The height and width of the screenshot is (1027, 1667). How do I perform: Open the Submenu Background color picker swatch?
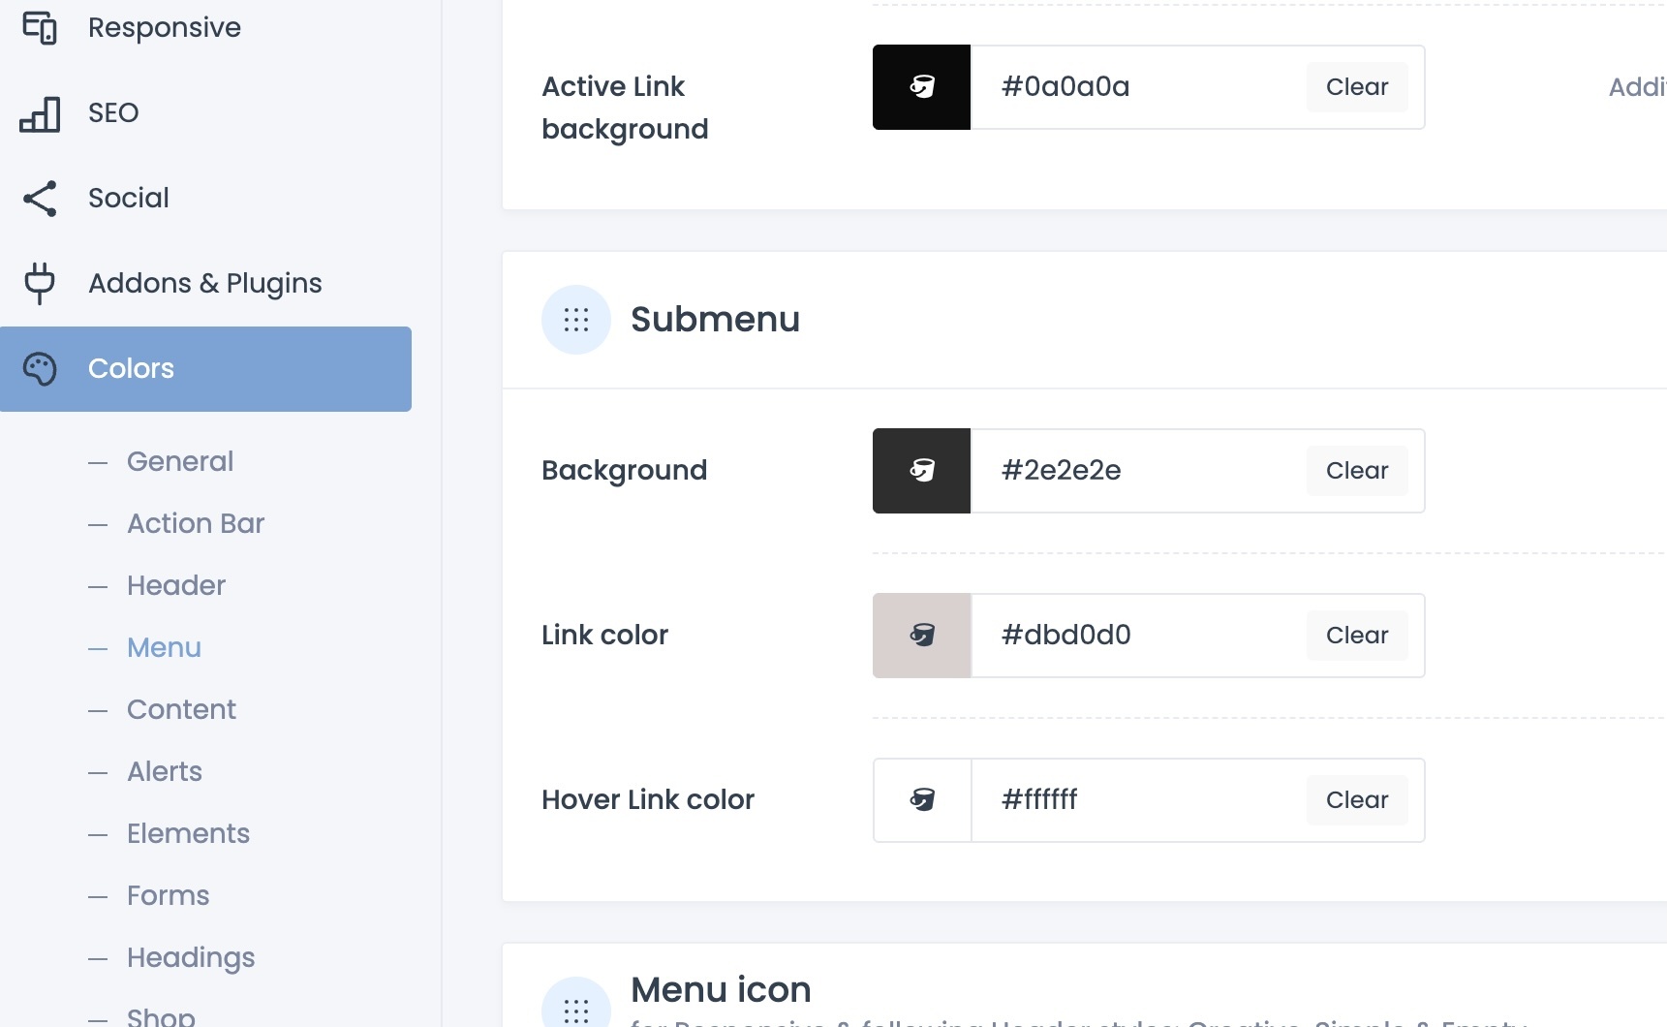(x=921, y=471)
